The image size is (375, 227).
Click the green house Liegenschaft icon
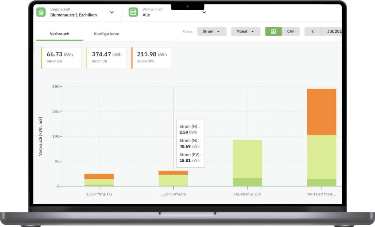coord(41,12)
